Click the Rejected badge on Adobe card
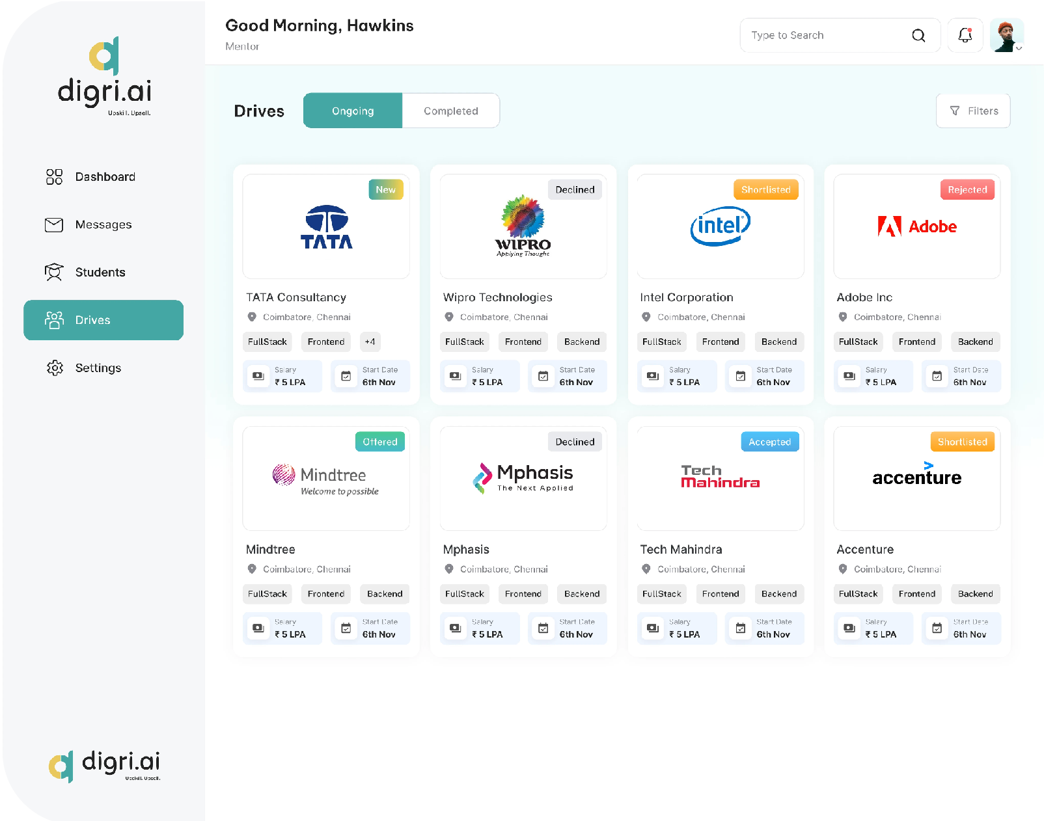The width and height of the screenshot is (1044, 821). (967, 190)
